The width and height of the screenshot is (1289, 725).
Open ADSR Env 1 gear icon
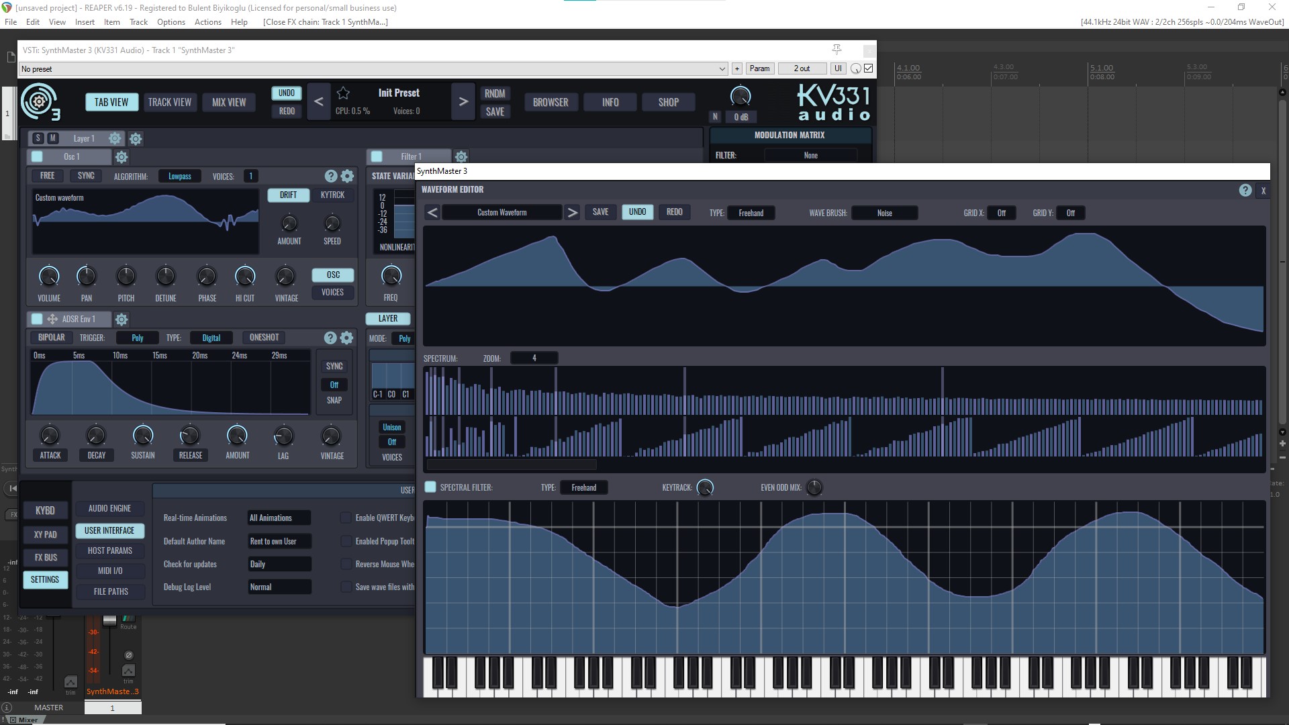pyautogui.click(x=122, y=320)
